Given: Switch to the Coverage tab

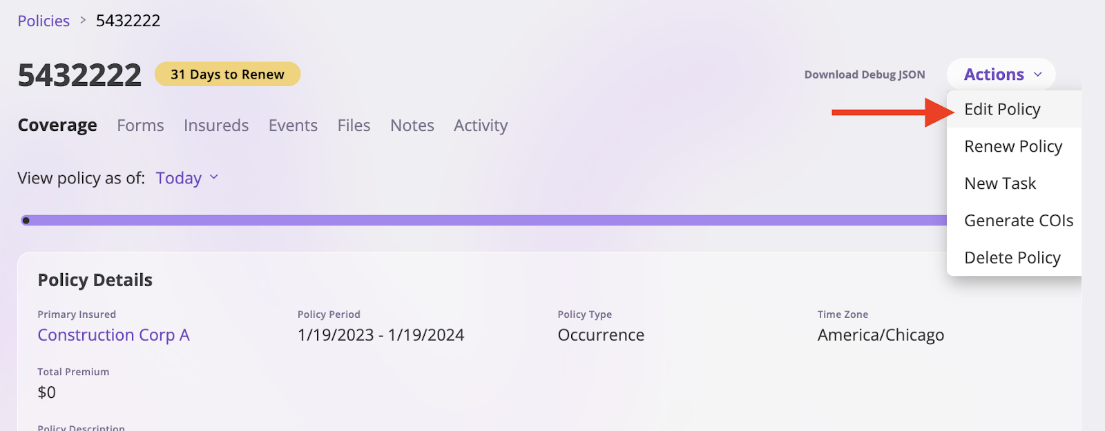Looking at the screenshot, I should pos(57,126).
